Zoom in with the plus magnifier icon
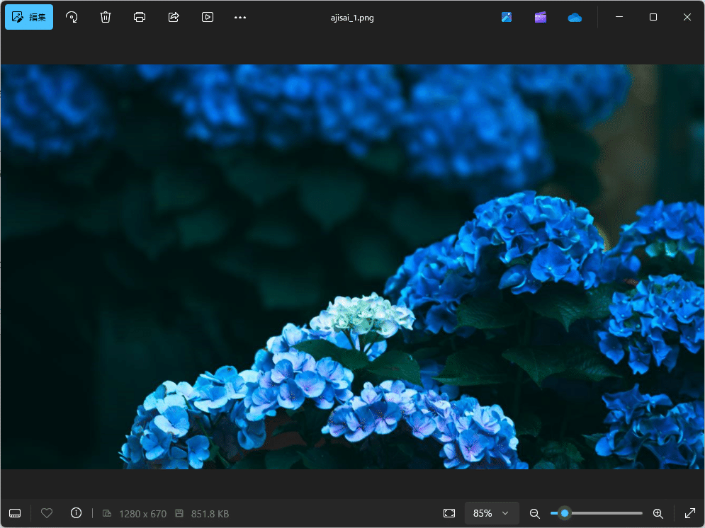The image size is (705, 528). (x=658, y=513)
